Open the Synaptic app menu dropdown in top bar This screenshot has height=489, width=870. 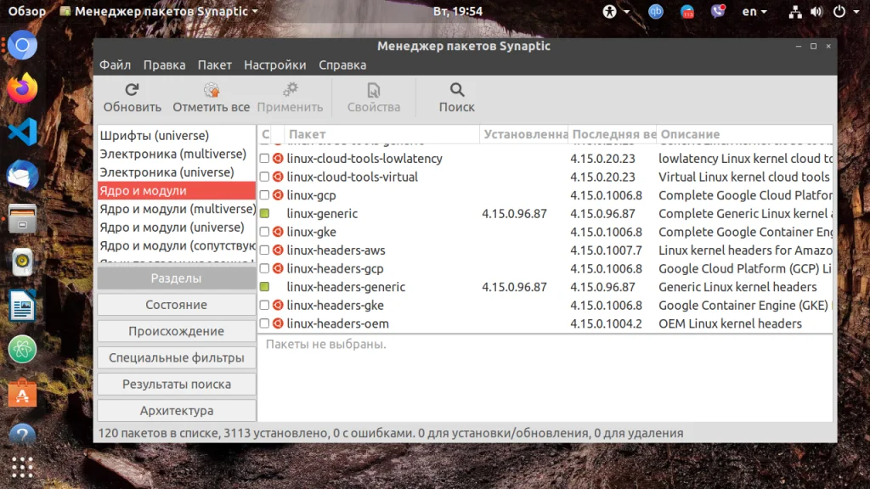click(159, 11)
